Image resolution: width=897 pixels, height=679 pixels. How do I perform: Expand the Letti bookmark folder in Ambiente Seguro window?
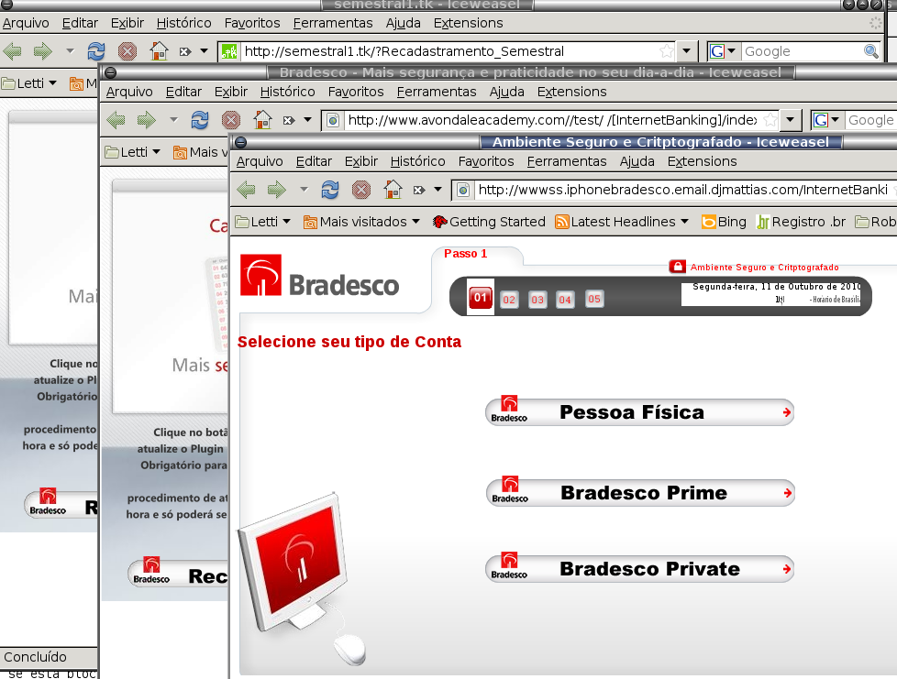(x=264, y=222)
